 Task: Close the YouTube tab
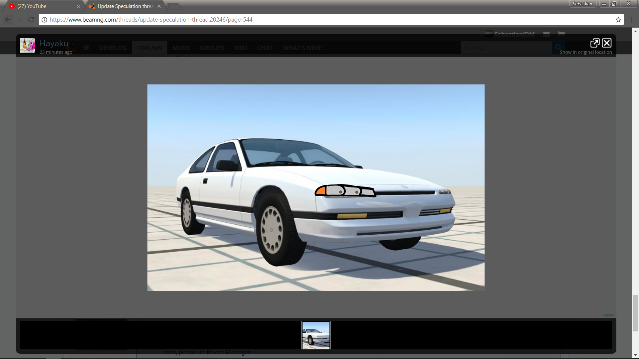[79, 6]
